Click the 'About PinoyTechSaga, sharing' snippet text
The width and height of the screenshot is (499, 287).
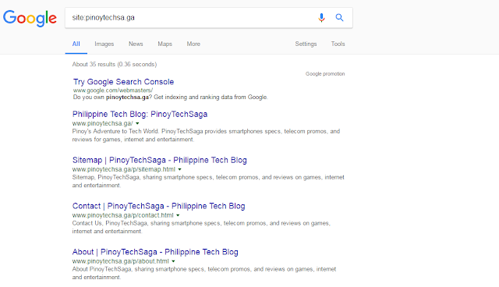click(204, 273)
